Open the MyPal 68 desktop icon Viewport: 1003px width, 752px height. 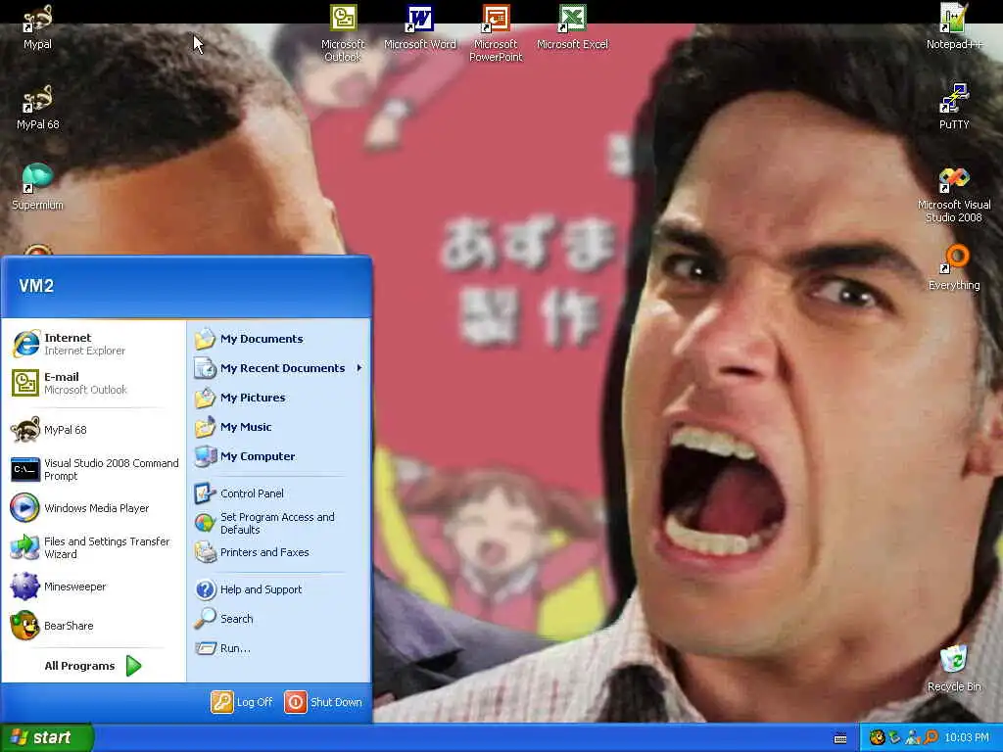(x=37, y=108)
